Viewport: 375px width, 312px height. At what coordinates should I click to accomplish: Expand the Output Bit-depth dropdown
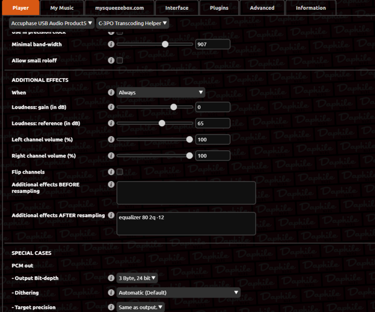tap(137, 278)
